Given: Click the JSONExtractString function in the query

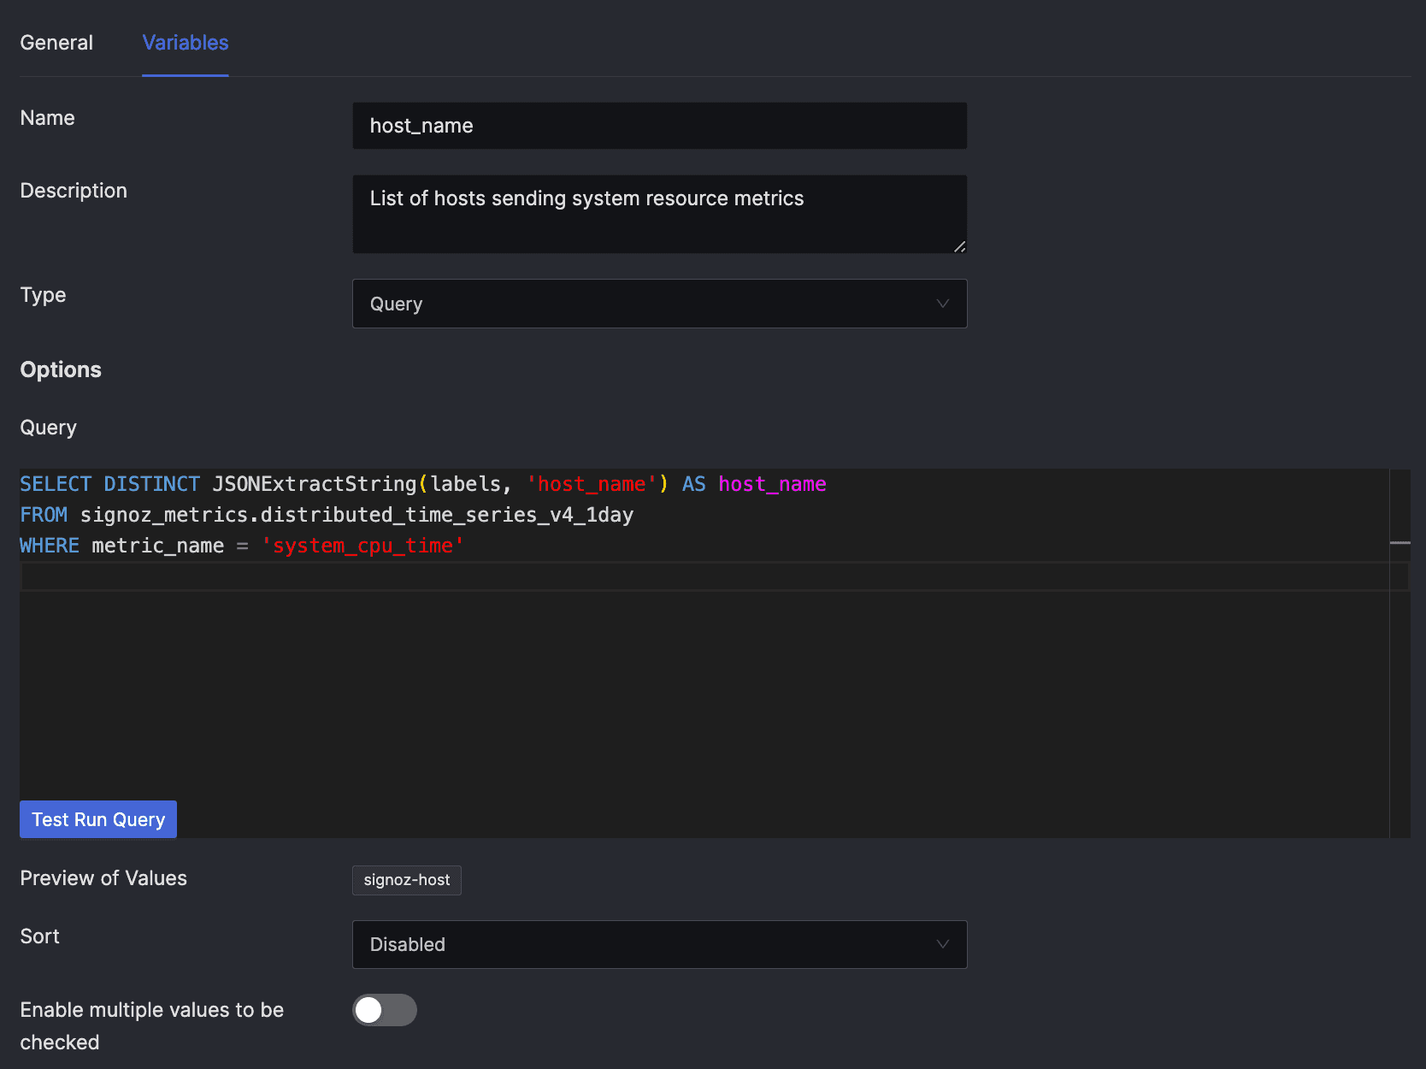Looking at the screenshot, I should point(315,484).
